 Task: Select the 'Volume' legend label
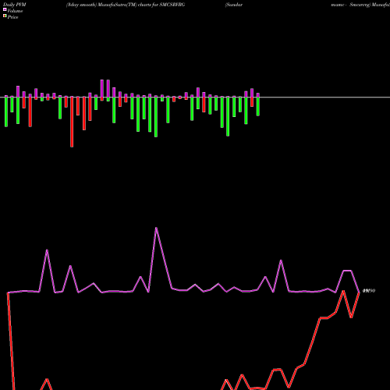pos(15,11)
